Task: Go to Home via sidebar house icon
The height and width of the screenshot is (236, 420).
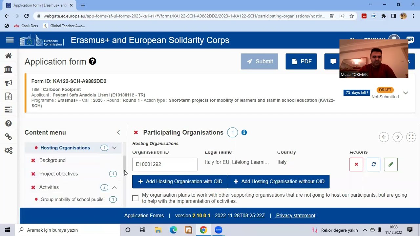Action: tap(9, 56)
